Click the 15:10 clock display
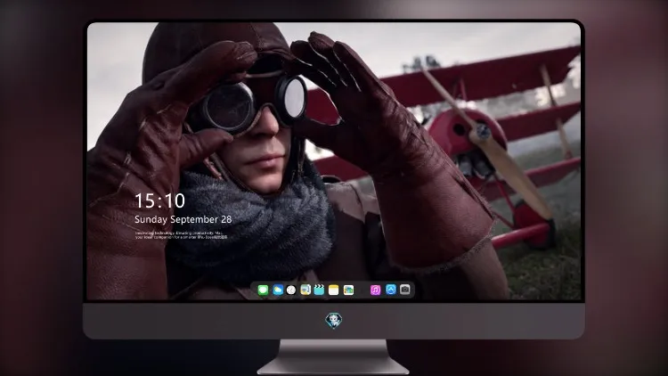 159,200
